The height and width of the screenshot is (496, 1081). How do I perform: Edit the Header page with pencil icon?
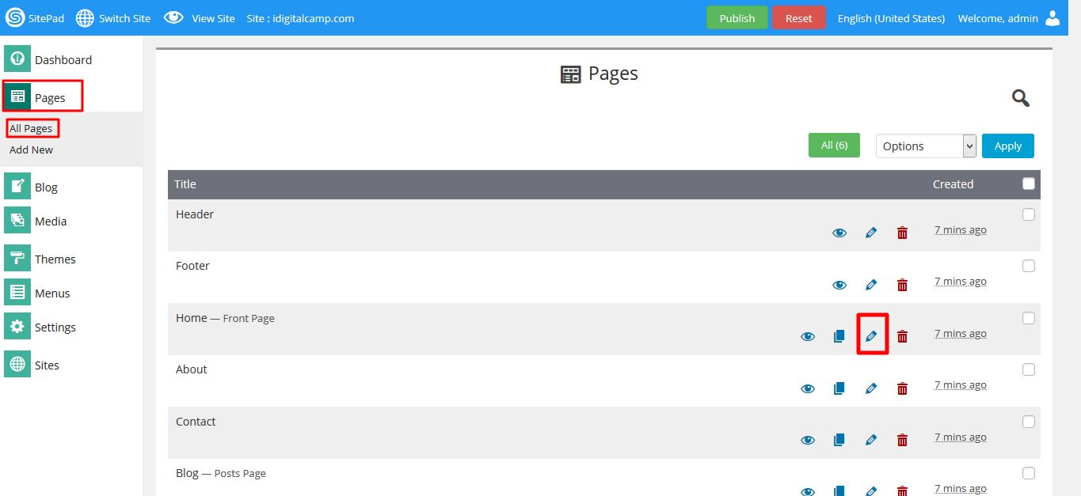click(x=871, y=233)
